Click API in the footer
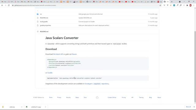The height and width of the screenshot is (110, 196). click(x=132, y=97)
